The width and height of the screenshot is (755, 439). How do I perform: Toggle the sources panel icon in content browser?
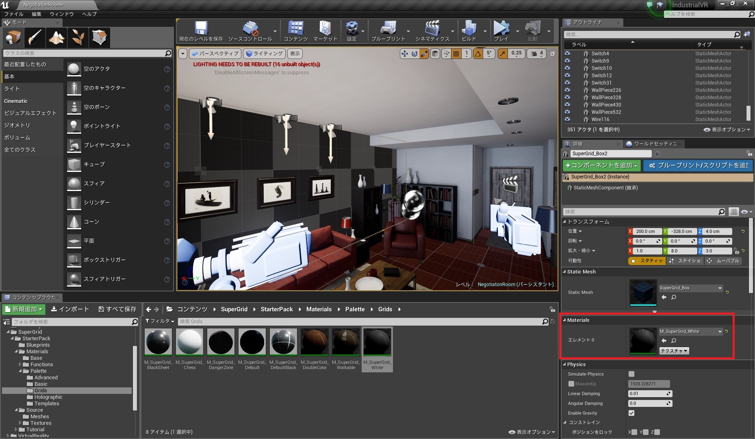click(x=6, y=322)
